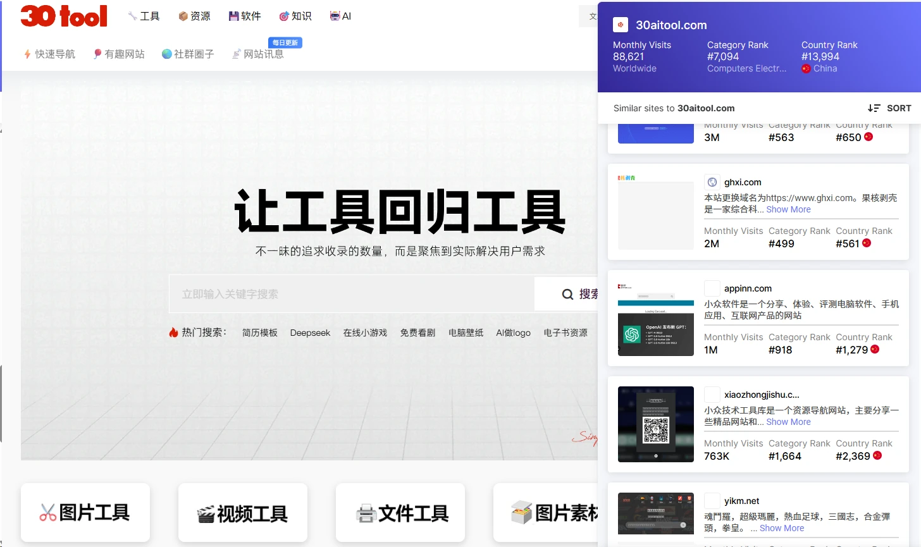
Task: Click the 30aitool.com favicon in extension panel
Action: [x=621, y=25]
